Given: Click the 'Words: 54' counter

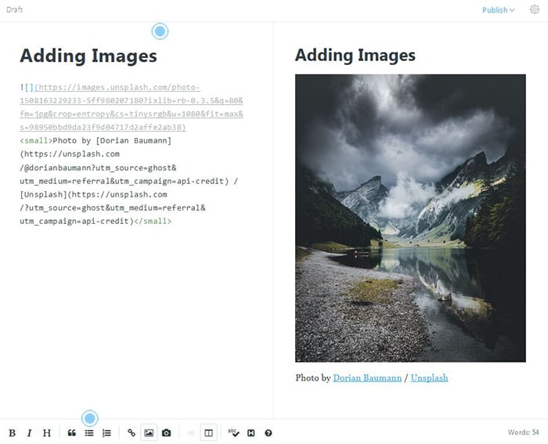Looking at the screenshot, I should click(x=523, y=432).
